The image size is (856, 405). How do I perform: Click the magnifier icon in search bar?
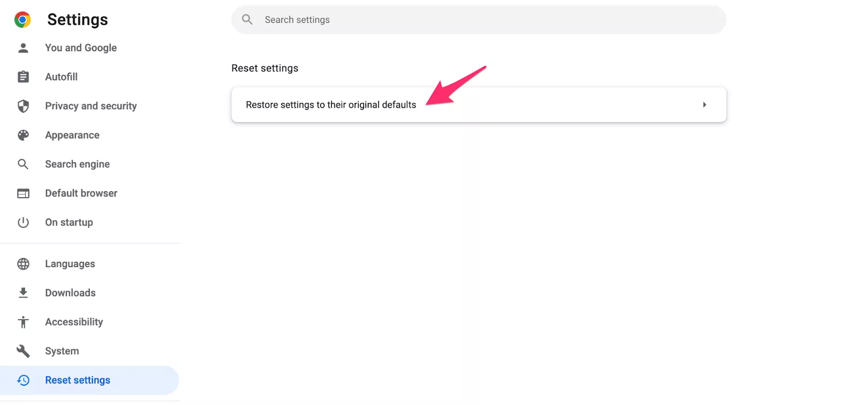pyautogui.click(x=247, y=20)
